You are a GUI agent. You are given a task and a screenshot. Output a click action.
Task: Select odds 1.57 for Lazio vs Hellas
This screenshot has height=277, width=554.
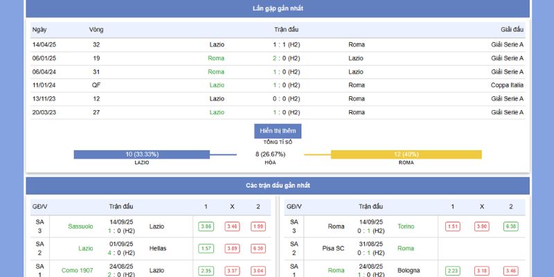coord(206,249)
